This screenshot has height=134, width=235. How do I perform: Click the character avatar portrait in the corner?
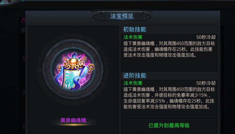(9, 2)
